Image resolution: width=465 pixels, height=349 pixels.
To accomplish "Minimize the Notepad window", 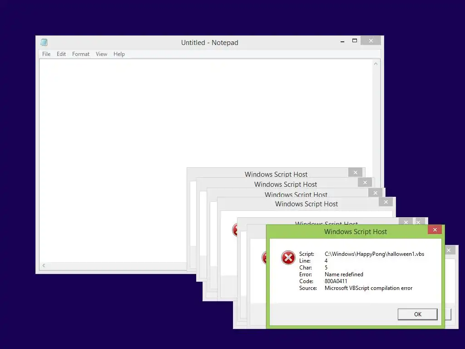I will tap(342, 41).
